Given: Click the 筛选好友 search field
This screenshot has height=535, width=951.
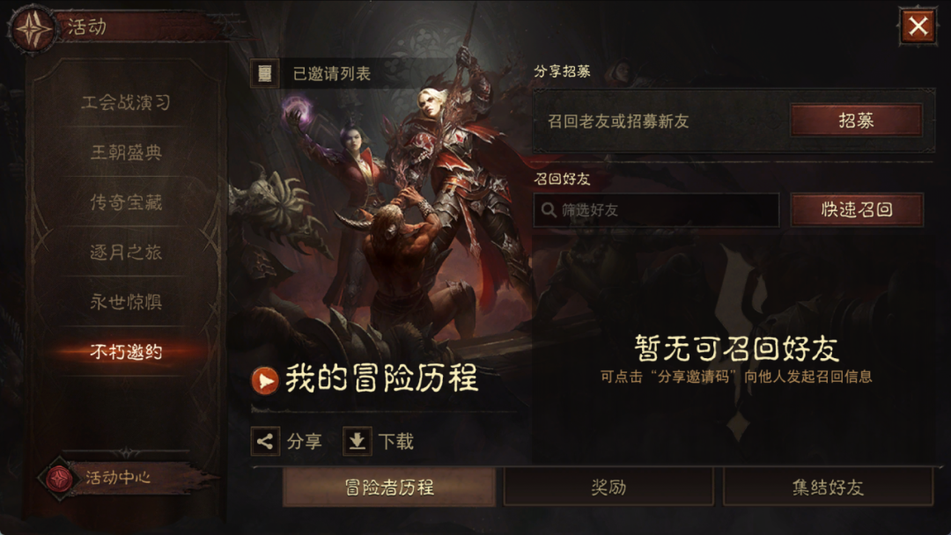Looking at the screenshot, I should (656, 210).
